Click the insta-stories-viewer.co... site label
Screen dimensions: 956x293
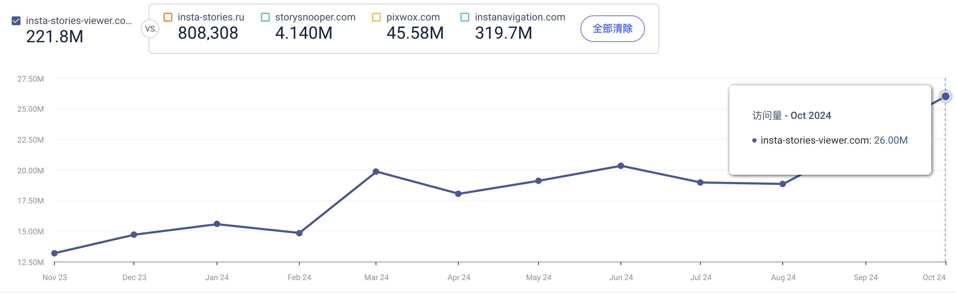(x=79, y=21)
